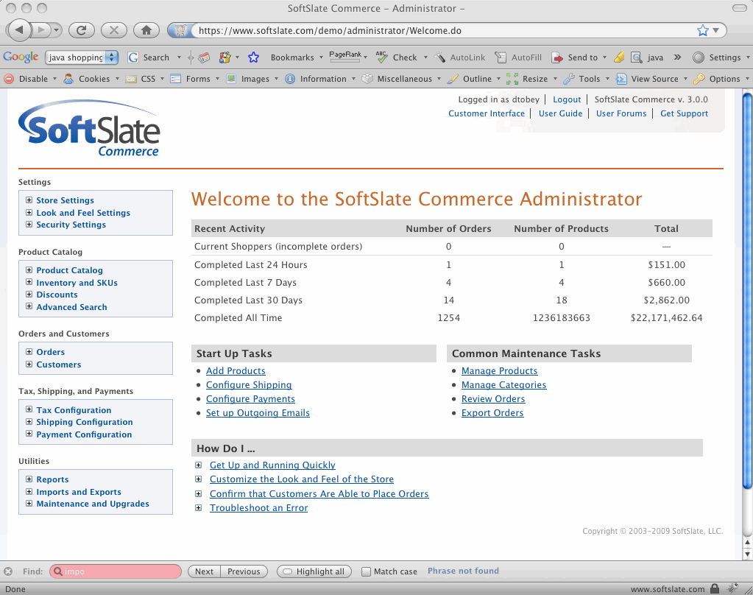The image size is (753, 595).
Task: Reload the page with the refresh icon
Action: click(82, 30)
